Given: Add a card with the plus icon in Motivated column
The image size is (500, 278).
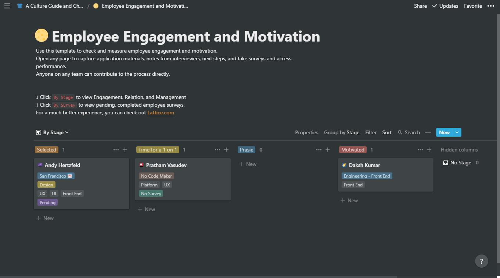Looking at the screenshot, I should click(x=429, y=150).
